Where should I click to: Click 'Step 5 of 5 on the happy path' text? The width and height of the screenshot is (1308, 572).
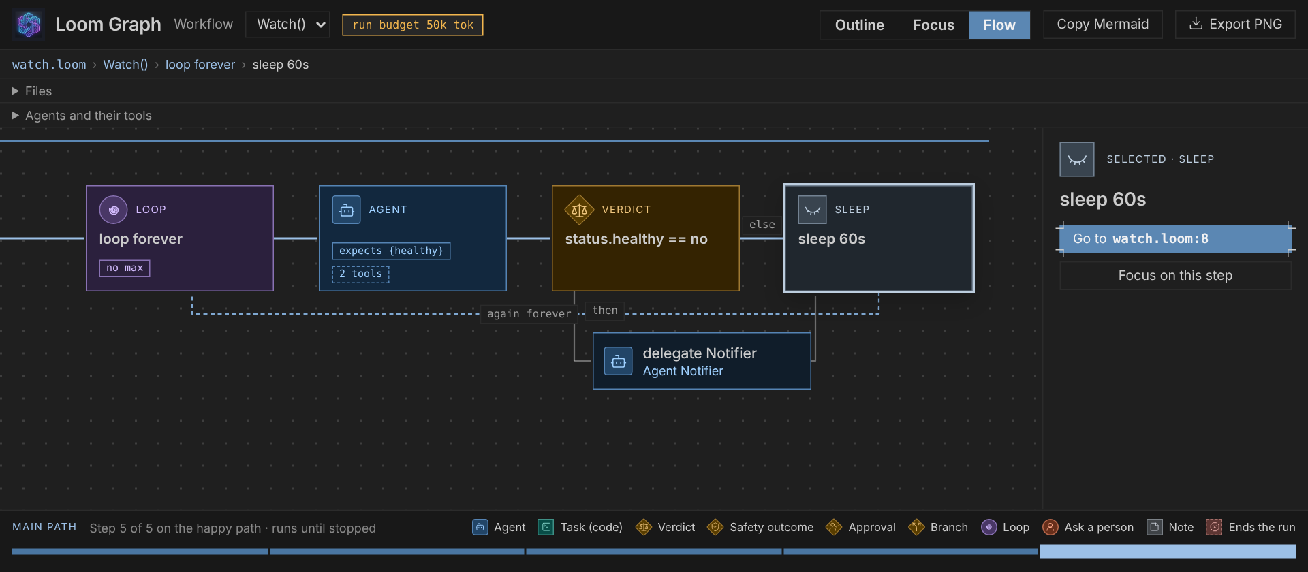tap(175, 528)
